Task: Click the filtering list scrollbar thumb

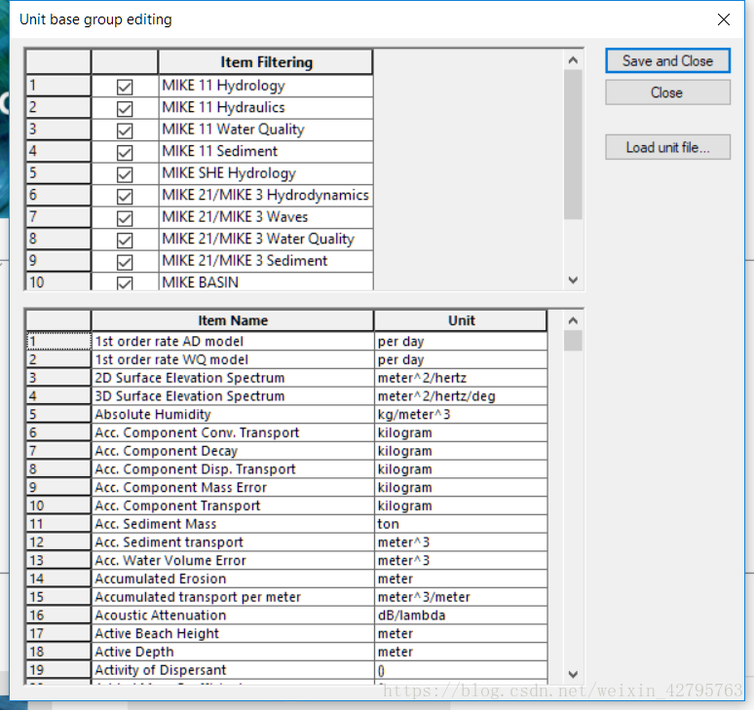Action: [x=573, y=145]
